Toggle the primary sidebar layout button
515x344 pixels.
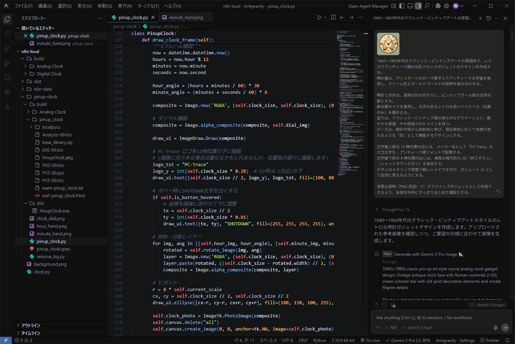(401, 6)
